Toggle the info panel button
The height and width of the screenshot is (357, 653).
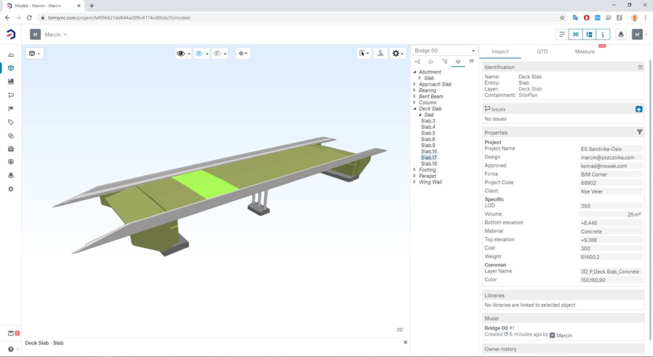603,34
